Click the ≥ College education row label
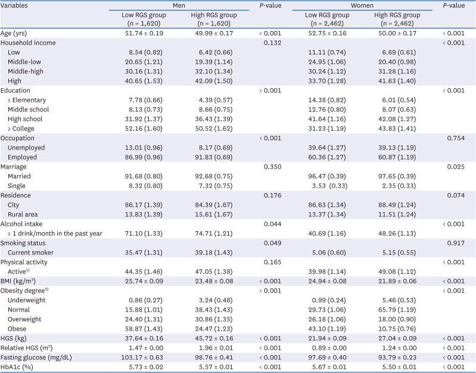476x373 pixels. [23, 128]
